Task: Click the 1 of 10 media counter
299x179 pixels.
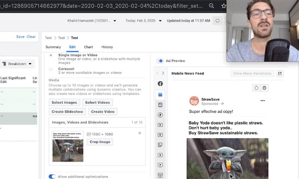Action: point(137,122)
